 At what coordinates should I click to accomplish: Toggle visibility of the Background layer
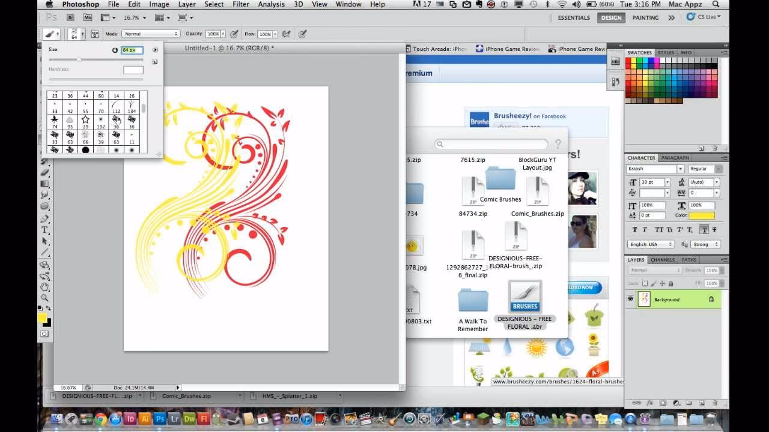pos(630,298)
